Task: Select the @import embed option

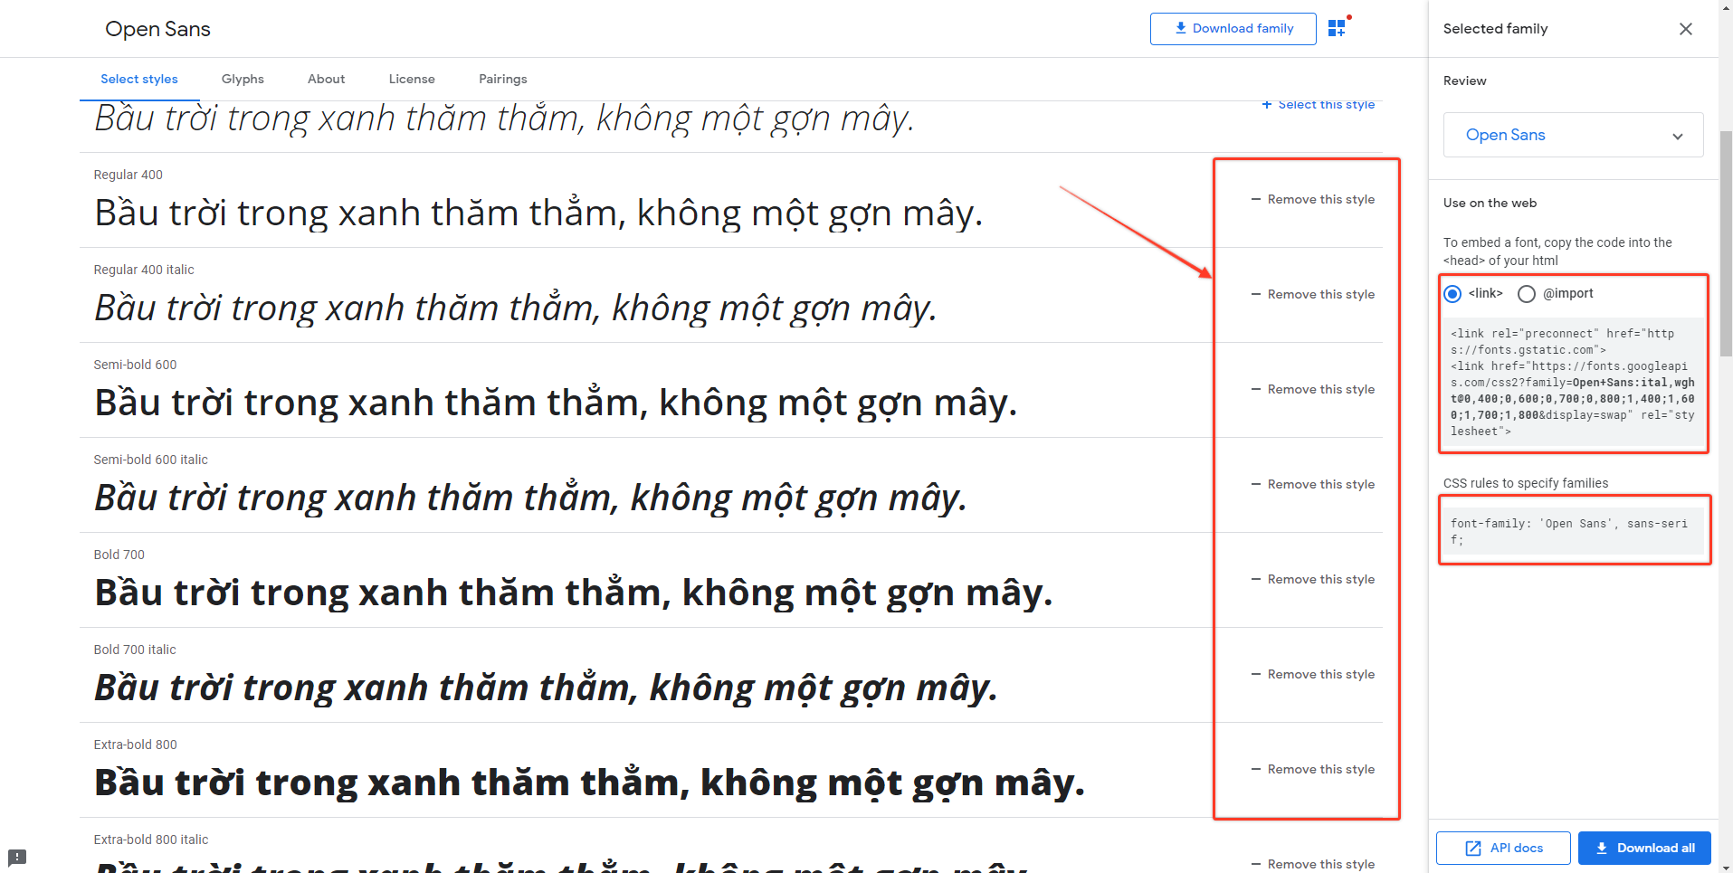Action: click(x=1527, y=293)
